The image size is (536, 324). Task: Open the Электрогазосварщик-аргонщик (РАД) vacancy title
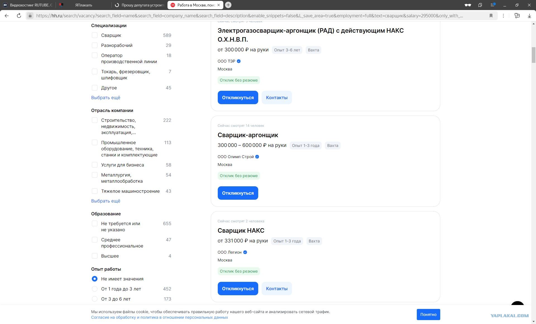310,35
